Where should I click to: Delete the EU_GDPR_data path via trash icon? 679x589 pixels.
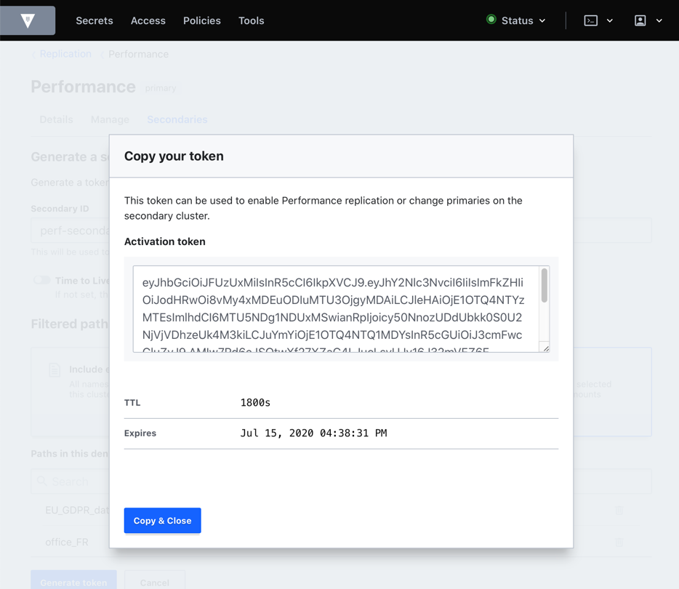(618, 510)
